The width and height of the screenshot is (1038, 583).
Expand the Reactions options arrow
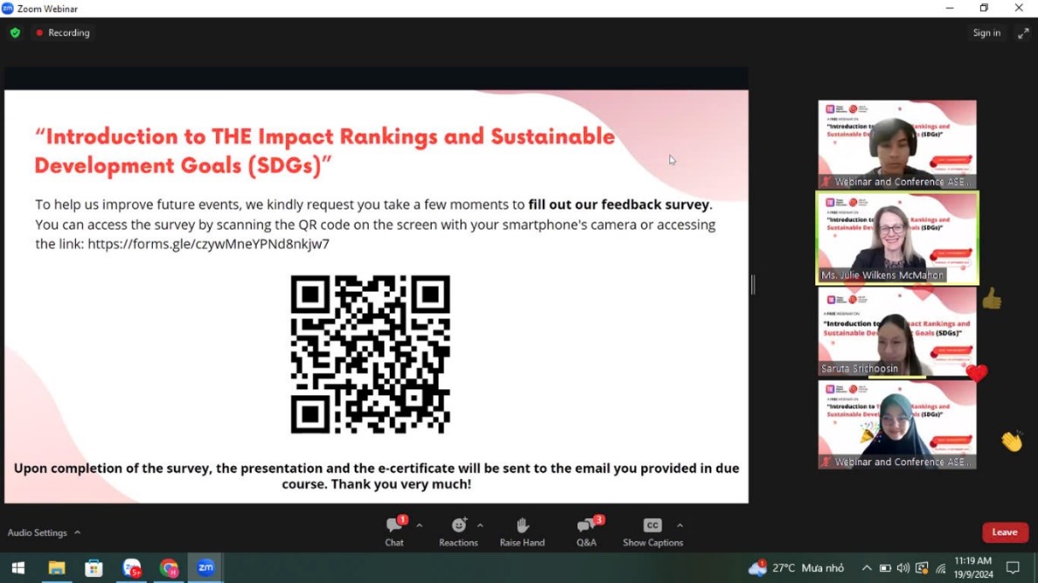coord(481,526)
